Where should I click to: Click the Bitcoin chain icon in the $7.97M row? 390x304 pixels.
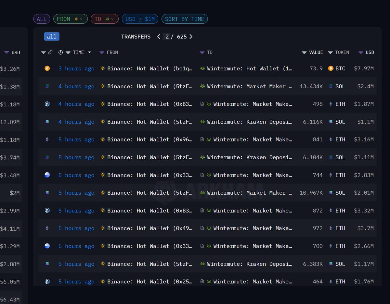[x=47, y=68]
